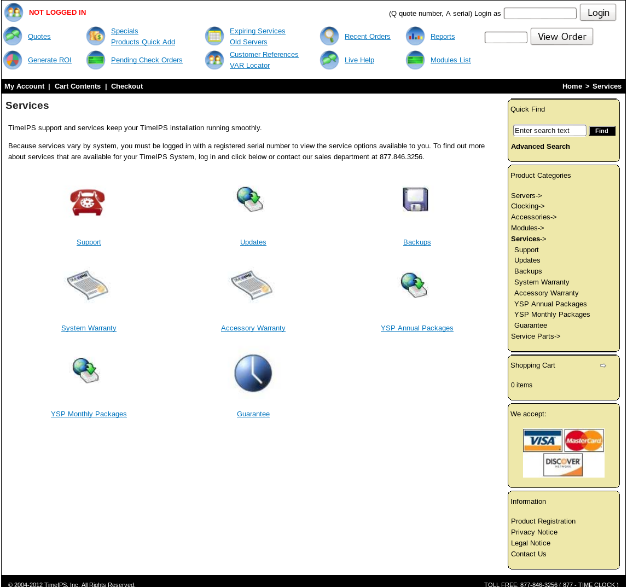This screenshot has width=627, height=587.
Task: Click the pie chart icon beside Generate ROI
Action: [13, 60]
